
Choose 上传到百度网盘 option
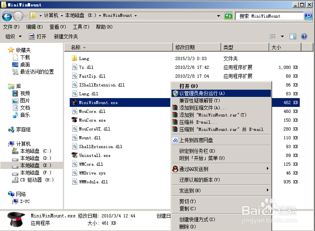[221, 140]
